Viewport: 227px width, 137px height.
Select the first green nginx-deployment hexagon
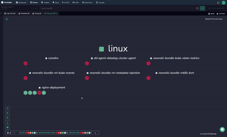(25, 93)
